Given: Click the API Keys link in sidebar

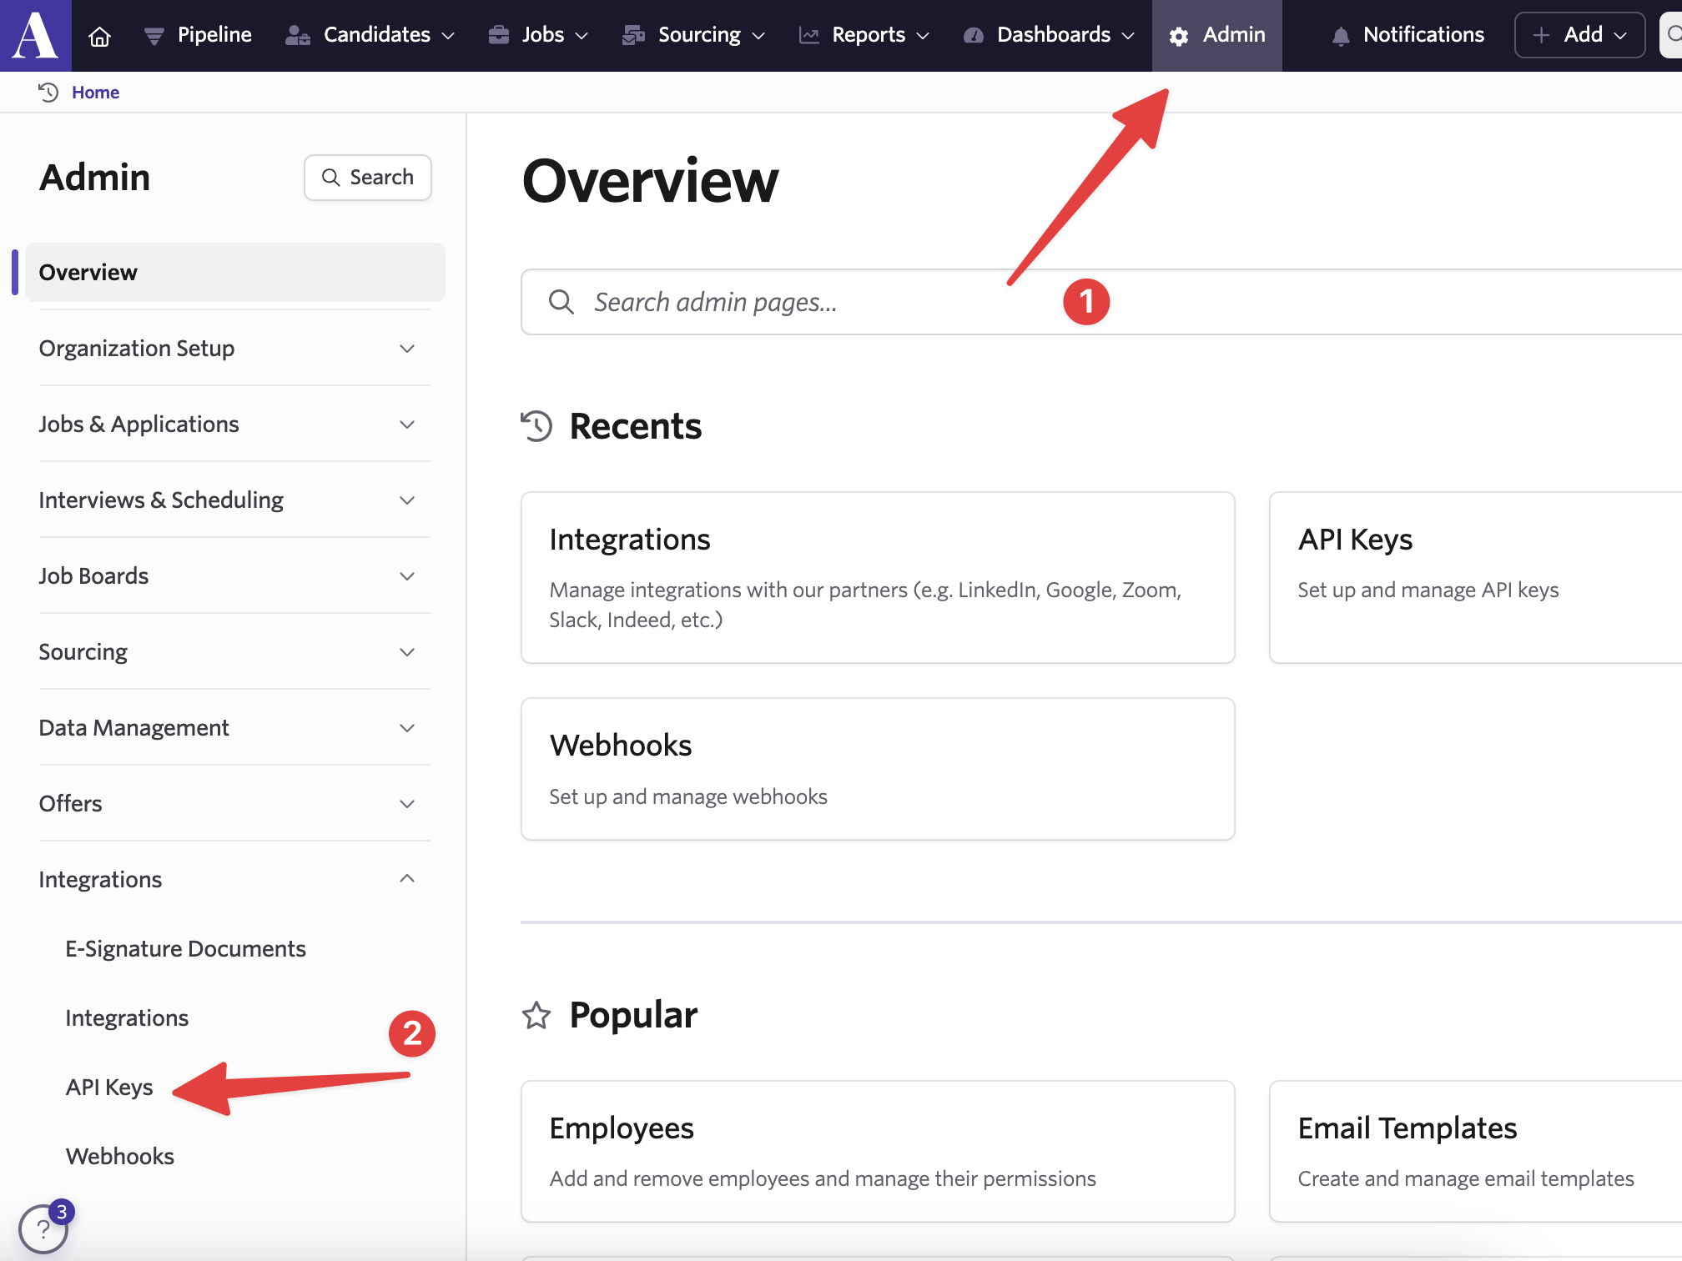Looking at the screenshot, I should point(110,1086).
